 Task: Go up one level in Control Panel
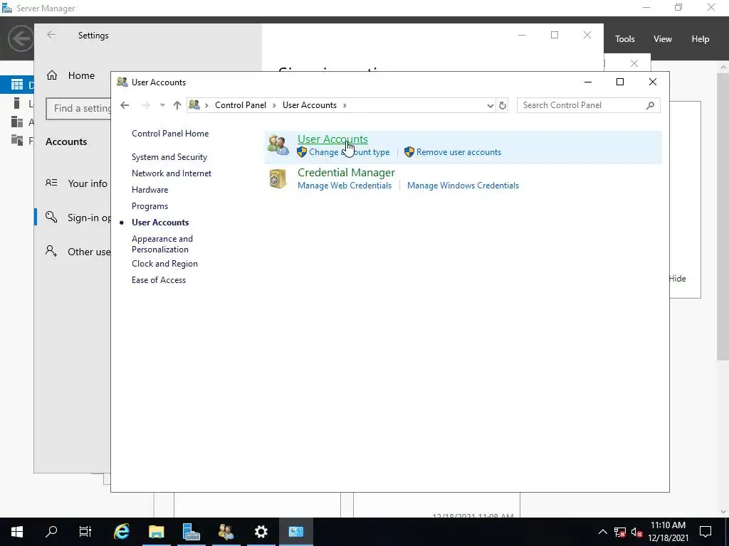177,105
